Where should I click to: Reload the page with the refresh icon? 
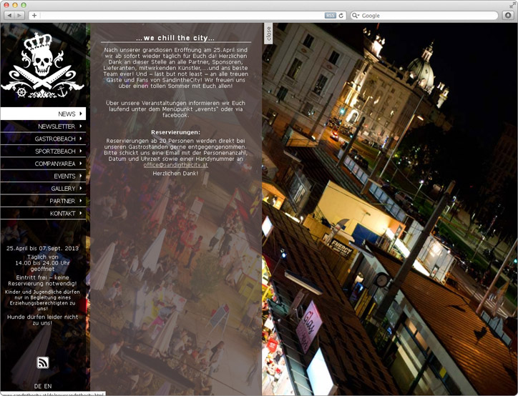341,16
